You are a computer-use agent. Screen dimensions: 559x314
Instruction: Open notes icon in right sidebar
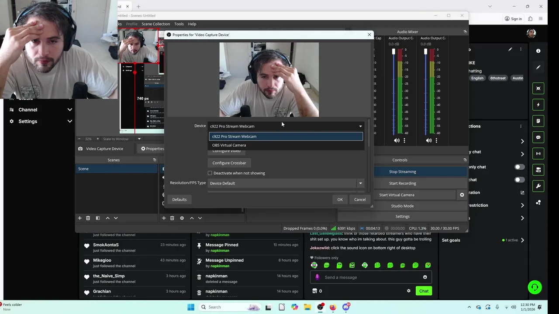tap(538, 121)
